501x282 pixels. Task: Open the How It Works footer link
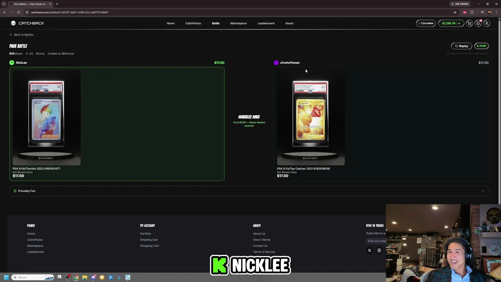261,240
